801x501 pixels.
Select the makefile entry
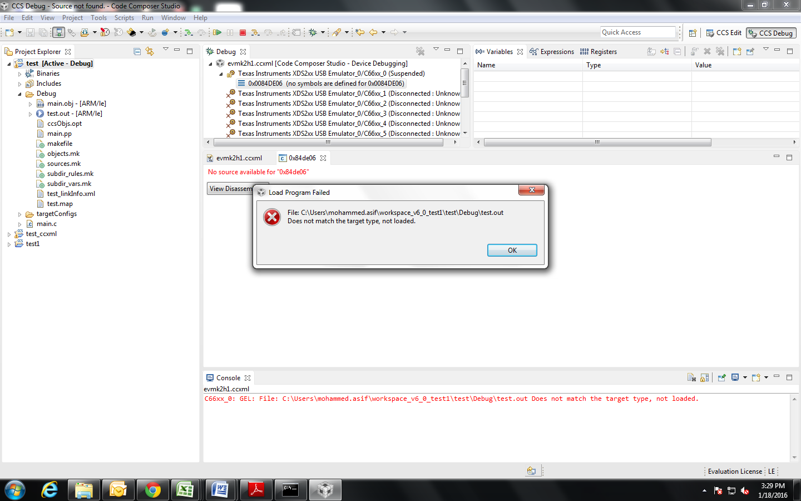click(60, 144)
